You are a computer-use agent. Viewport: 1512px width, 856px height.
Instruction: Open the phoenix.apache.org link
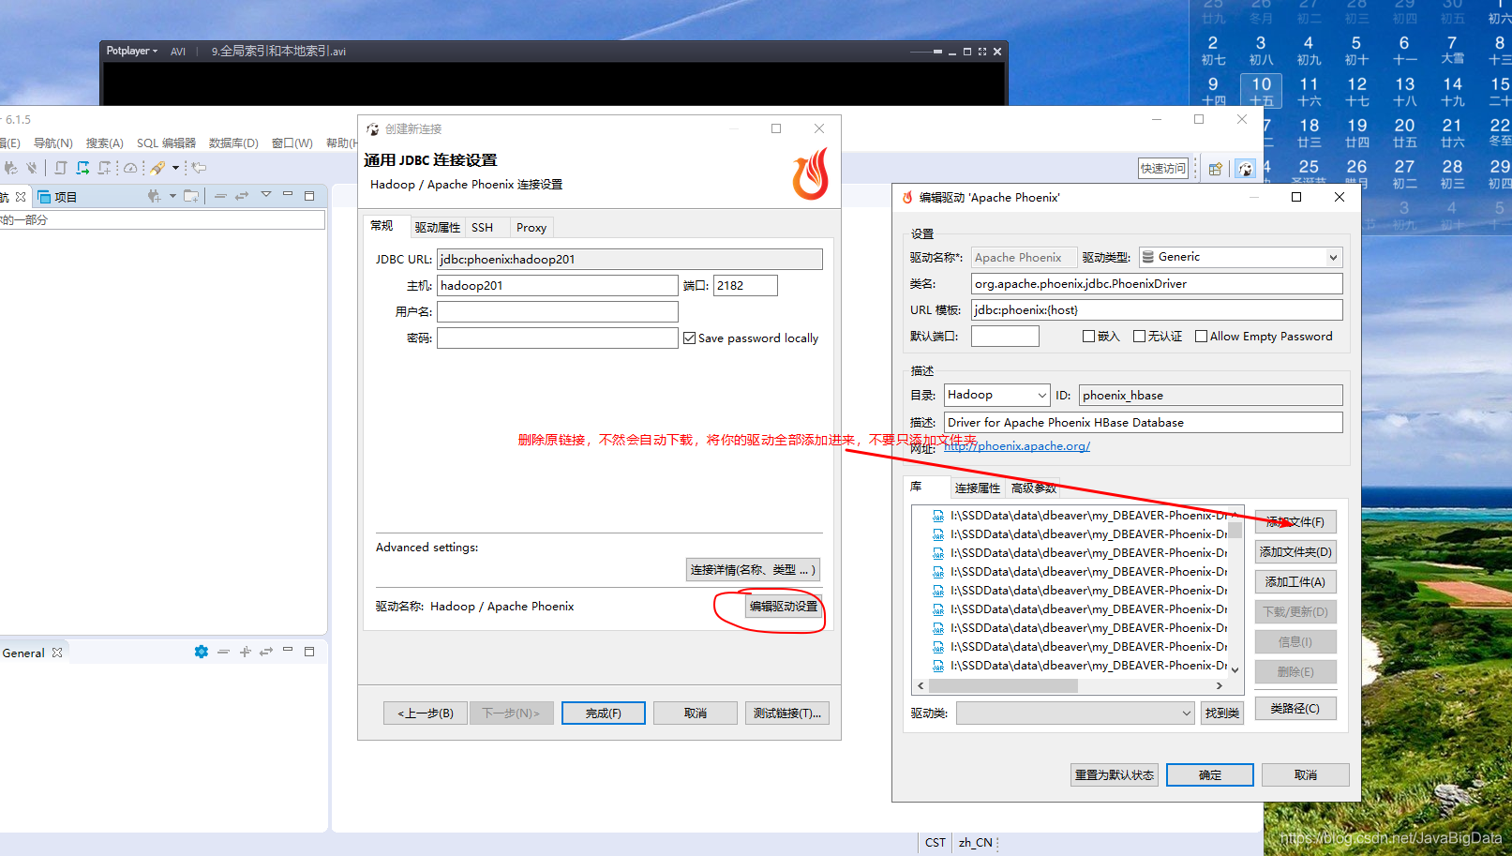(1017, 446)
